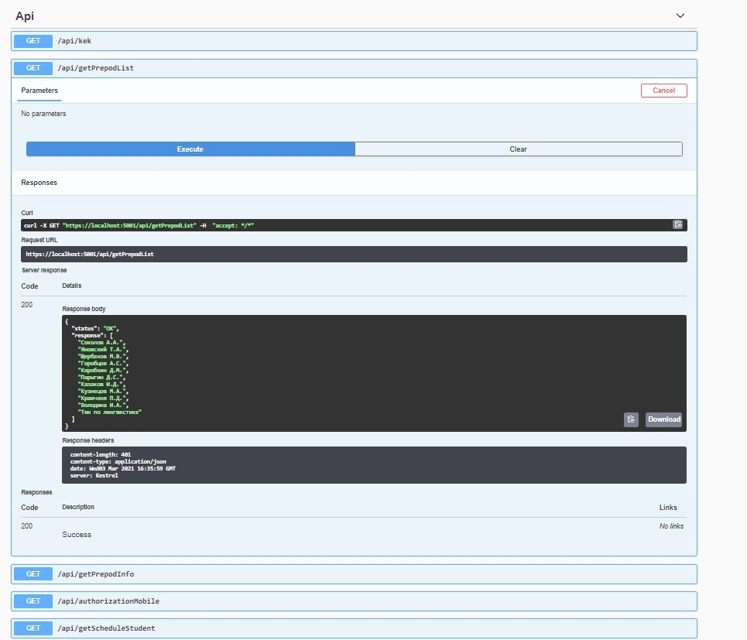Clear the request results
The height and width of the screenshot is (640, 747).
(518, 149)
